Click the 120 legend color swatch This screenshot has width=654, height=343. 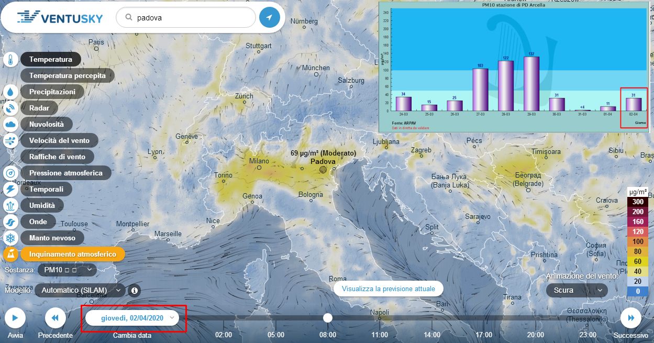tap(638, 231)
